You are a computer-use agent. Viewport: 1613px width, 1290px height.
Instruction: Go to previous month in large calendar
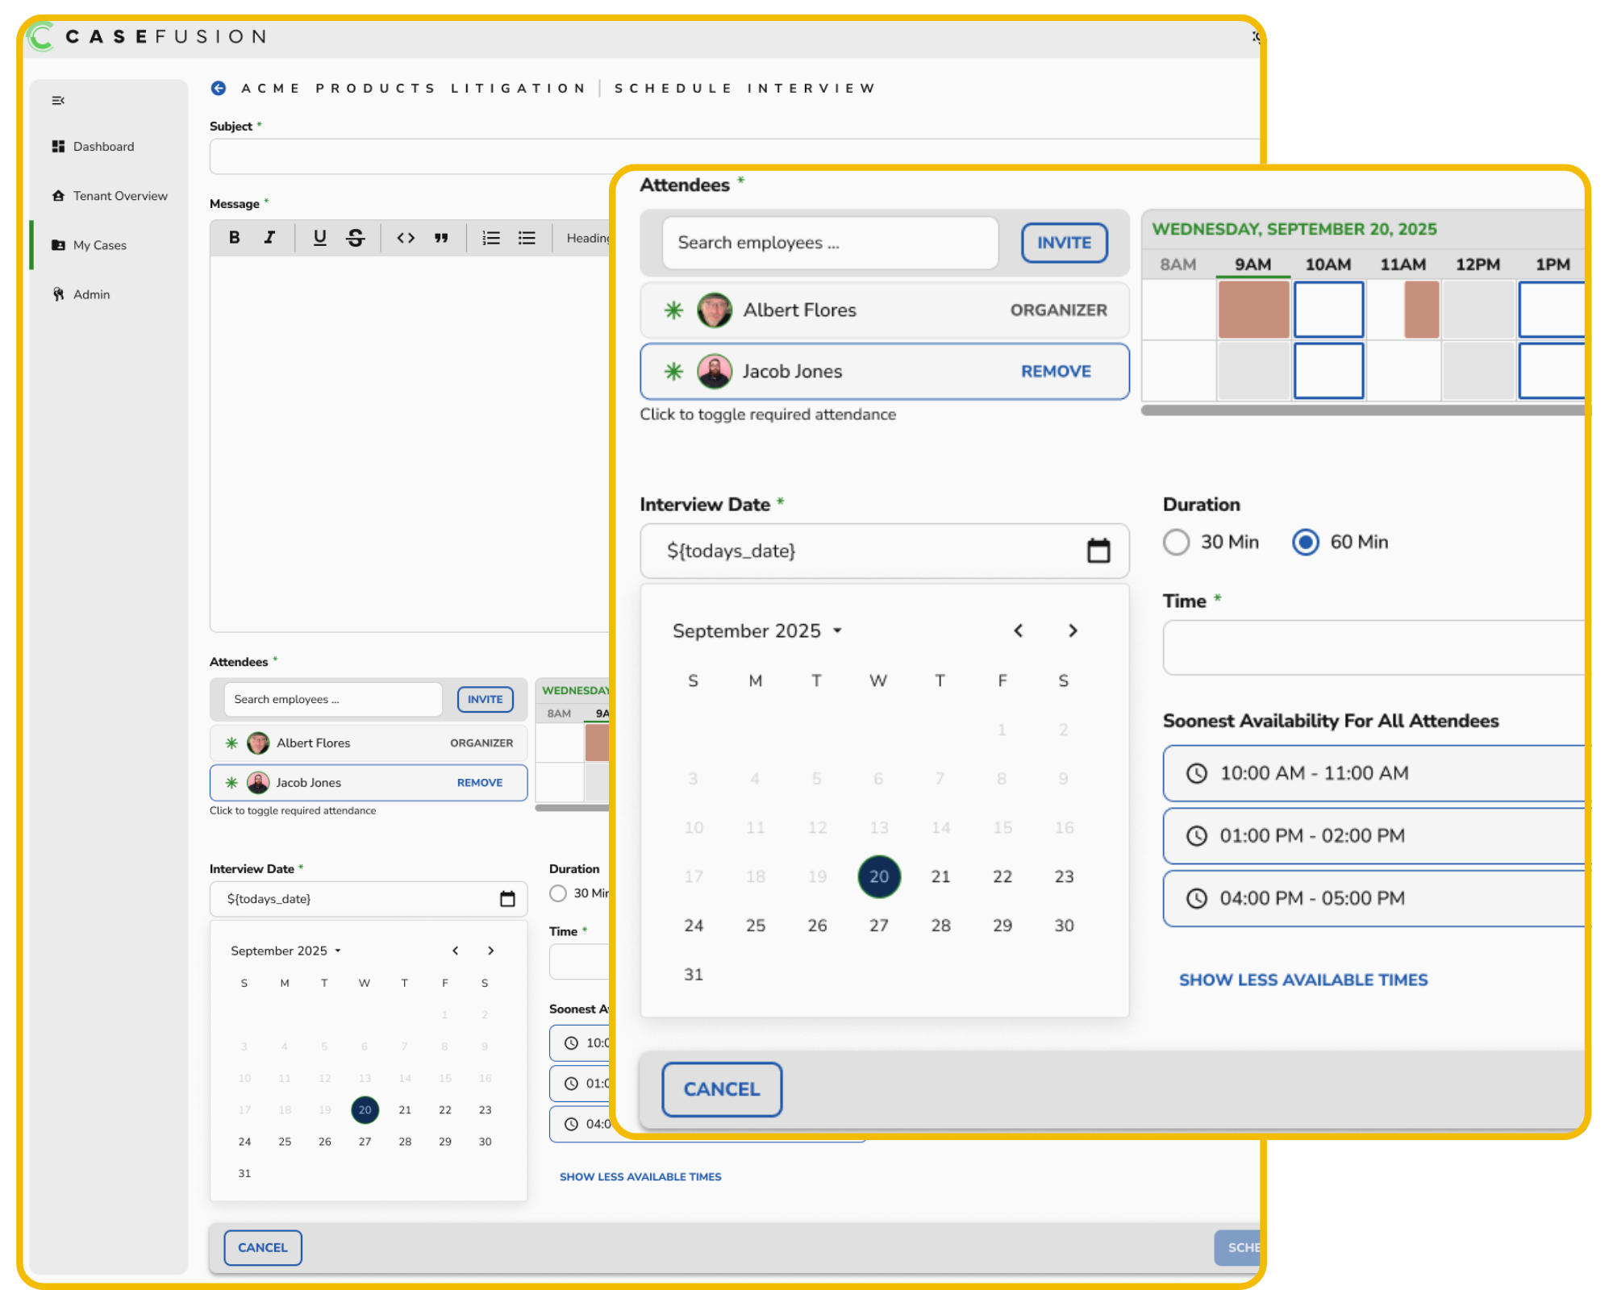click(x=1019, y=630)
